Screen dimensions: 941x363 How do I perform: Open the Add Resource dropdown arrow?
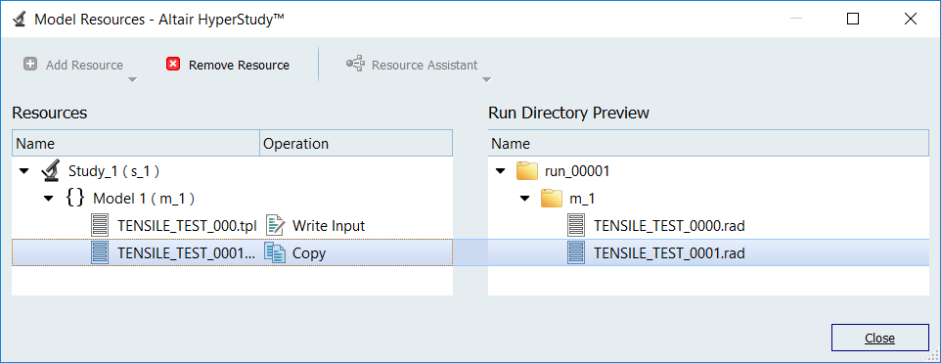tap(133, 79)
